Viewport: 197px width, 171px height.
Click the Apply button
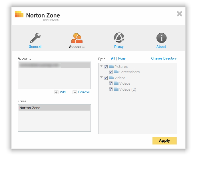[164, 141]
